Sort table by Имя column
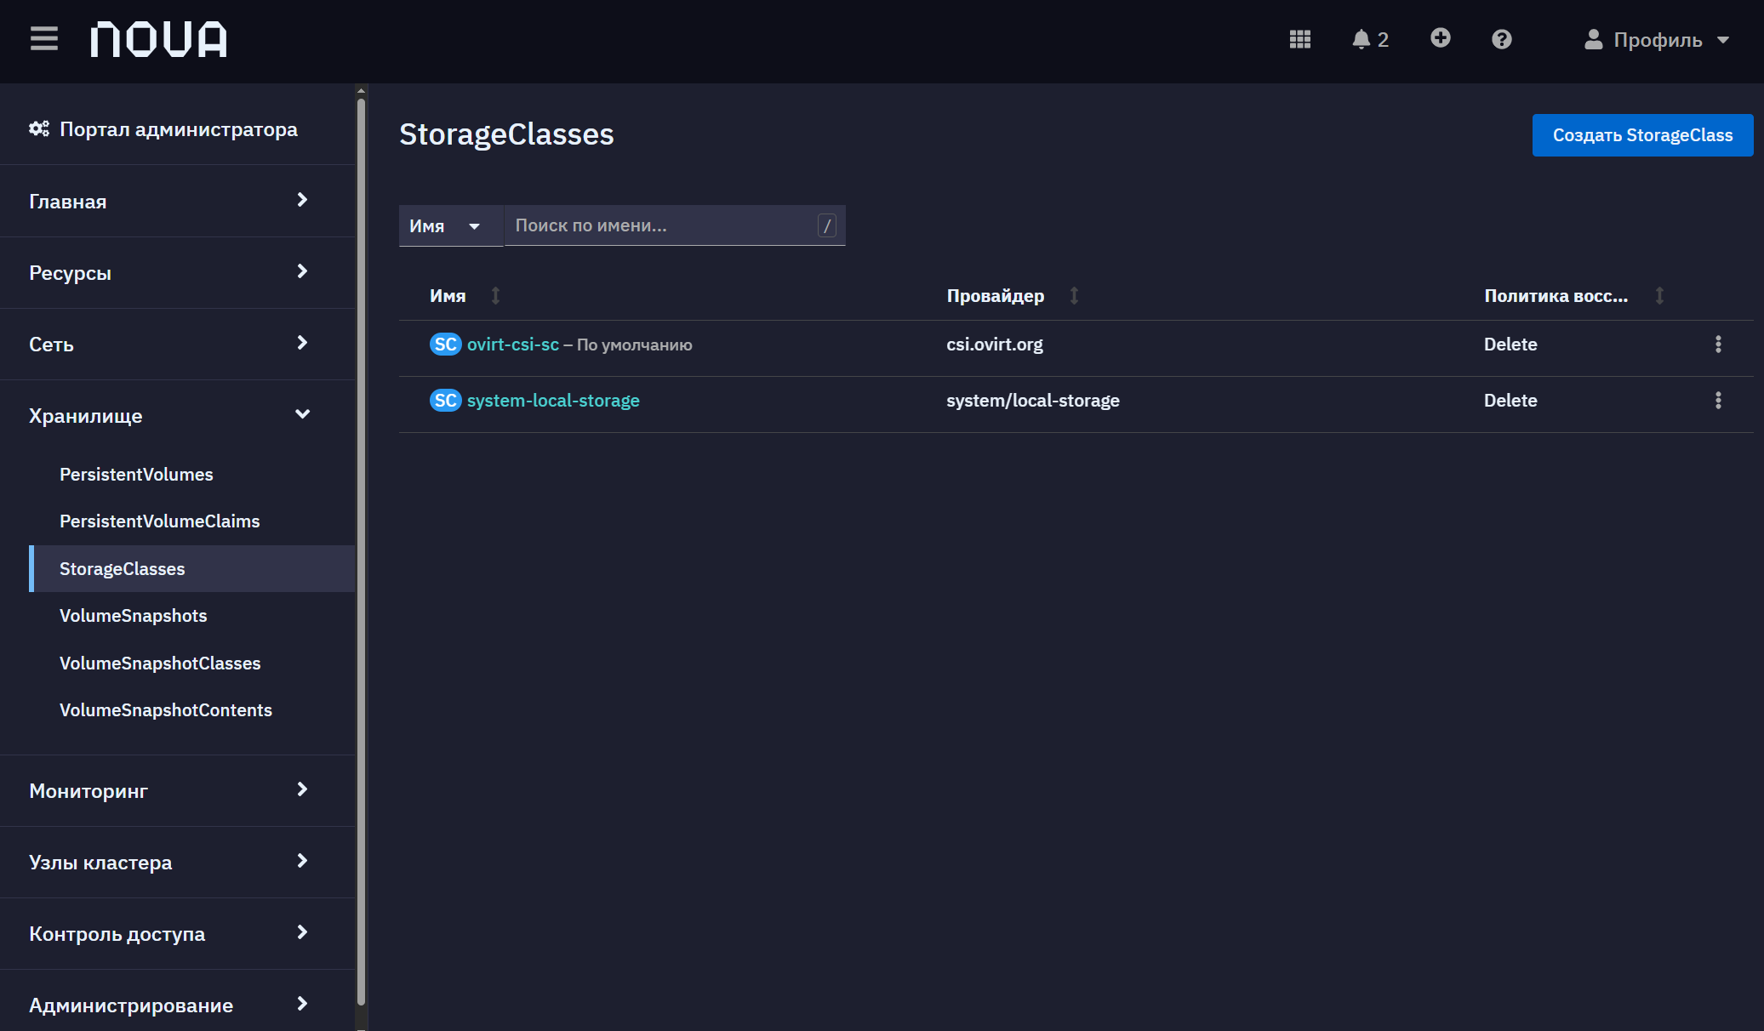The width and height of the screenshot is (1764, 1031). (x=447, y=295)
